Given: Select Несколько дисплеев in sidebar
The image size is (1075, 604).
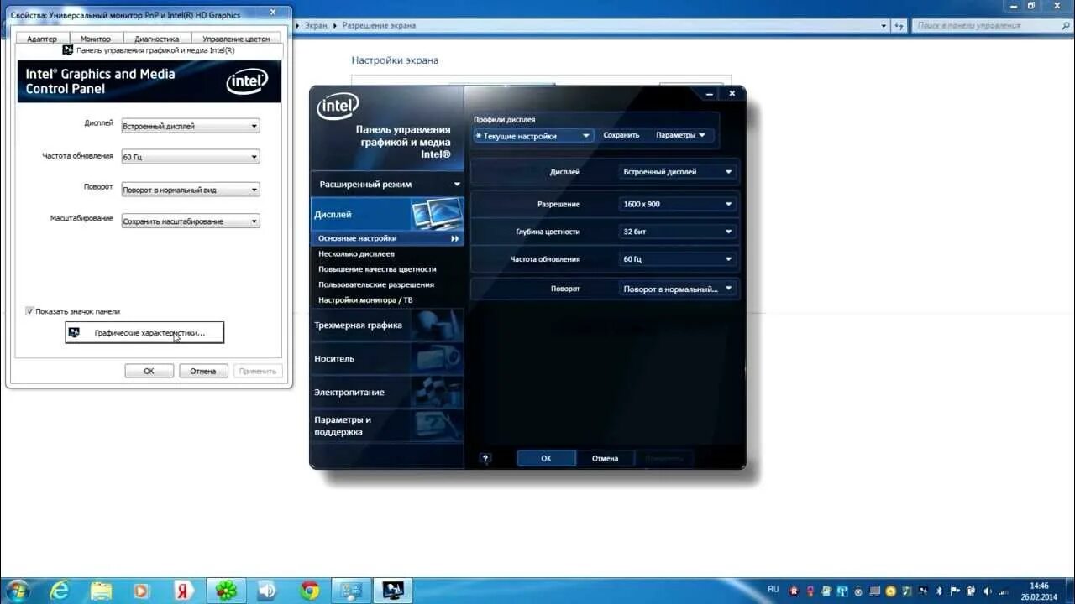Looking at the screenshot, I should (356, 253).
